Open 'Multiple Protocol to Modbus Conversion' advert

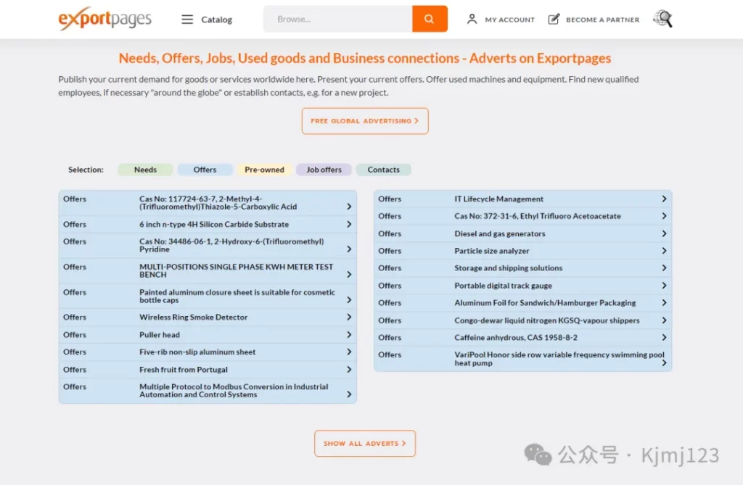click(234, 390)
